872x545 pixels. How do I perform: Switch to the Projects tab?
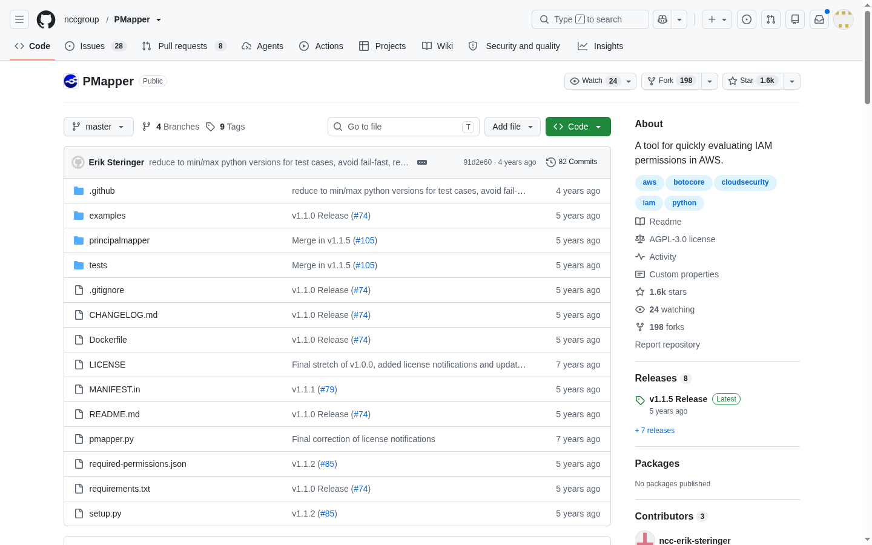[x=383, y=46]
